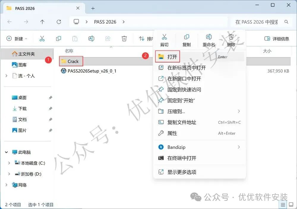Sort by the 名称 column header
297x209 pixels.
(x=69, y=51)
